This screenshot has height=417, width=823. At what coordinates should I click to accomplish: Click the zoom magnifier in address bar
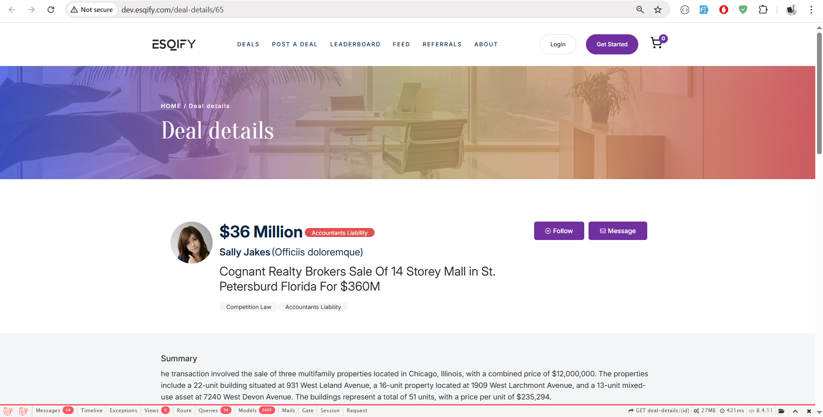[640, 9]
